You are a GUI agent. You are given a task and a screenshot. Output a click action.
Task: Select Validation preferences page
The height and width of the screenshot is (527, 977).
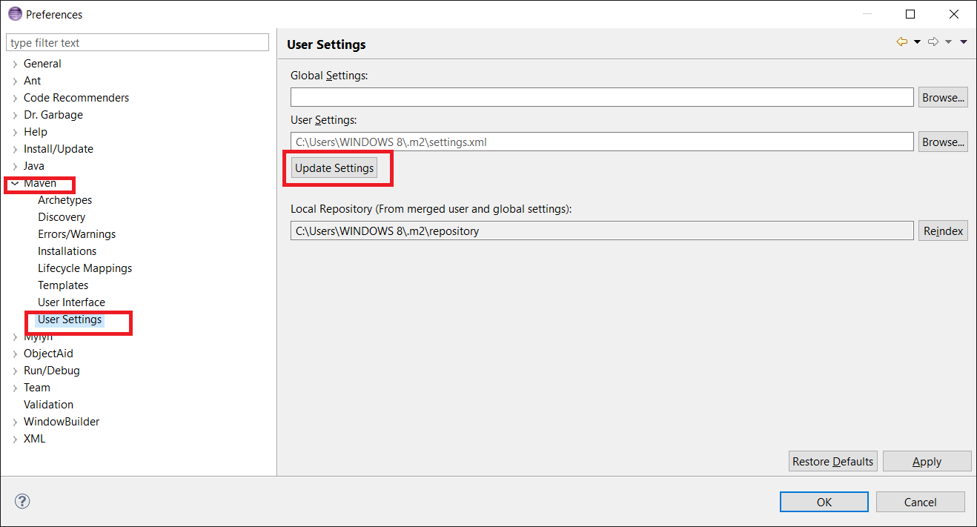49,405
